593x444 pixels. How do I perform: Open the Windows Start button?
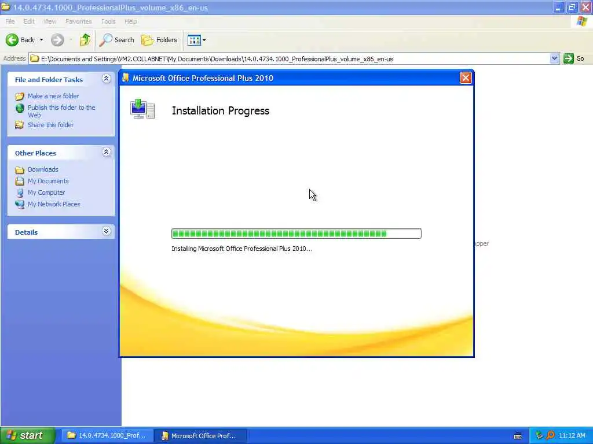coord(27,436)
